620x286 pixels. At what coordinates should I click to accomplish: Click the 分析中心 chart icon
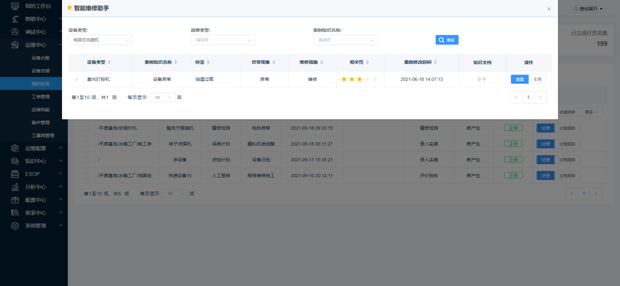point(15,187)
